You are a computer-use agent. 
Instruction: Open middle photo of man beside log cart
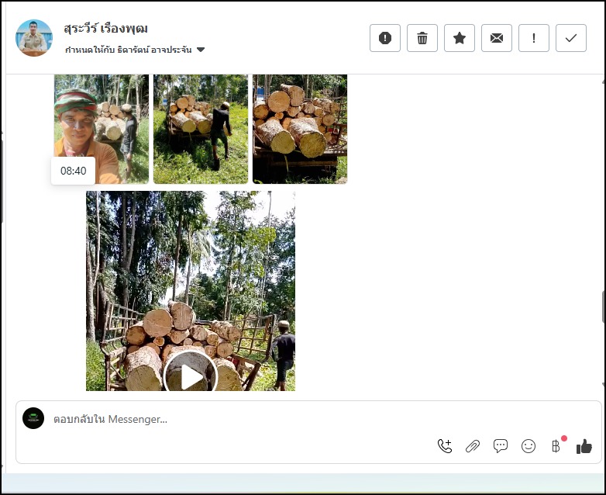(x=201, y=129)
